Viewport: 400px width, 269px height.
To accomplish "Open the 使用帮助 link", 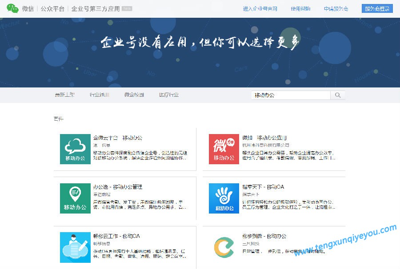I will [x=300, y=9].
